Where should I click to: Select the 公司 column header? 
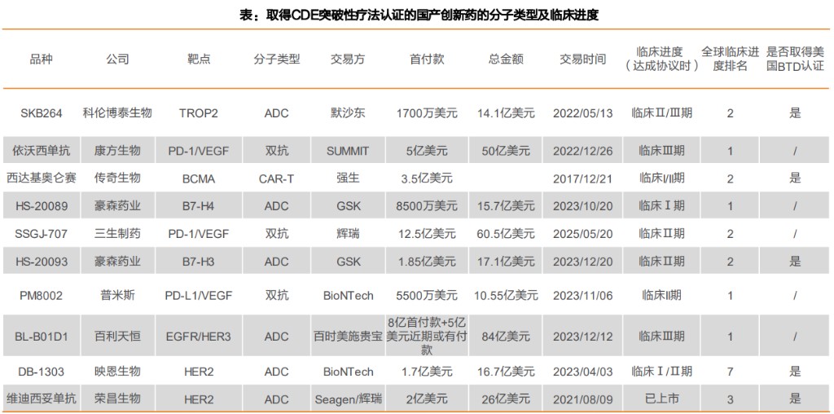[x=117, y=59]
